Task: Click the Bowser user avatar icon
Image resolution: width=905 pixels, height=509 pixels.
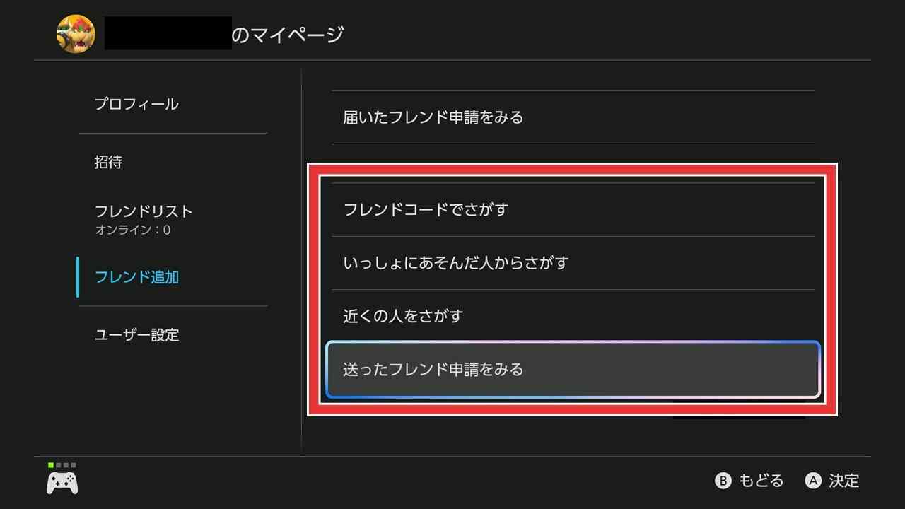Action: tap(76, 34)
